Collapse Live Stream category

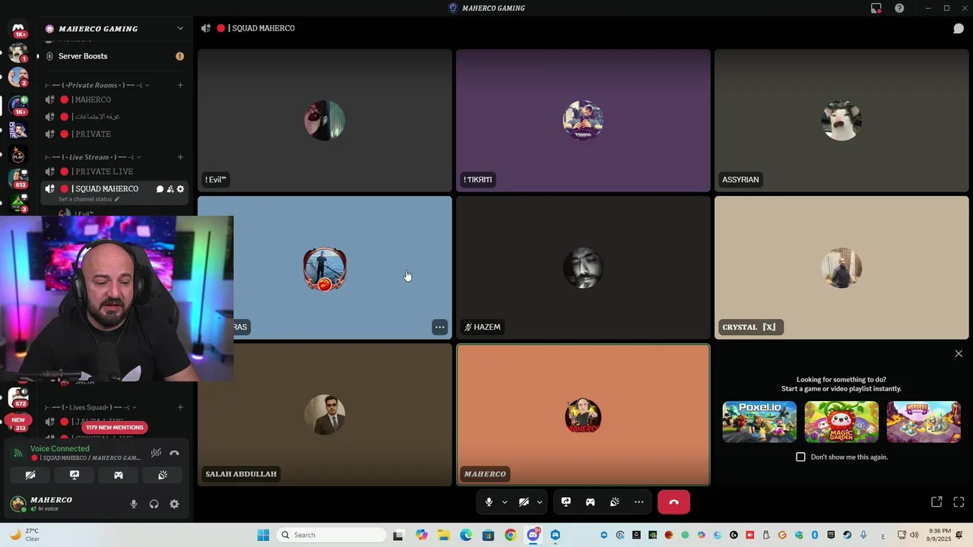94,157
